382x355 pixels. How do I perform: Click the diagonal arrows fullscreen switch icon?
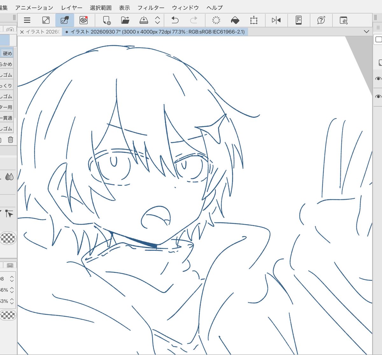(x=46, y=20)
